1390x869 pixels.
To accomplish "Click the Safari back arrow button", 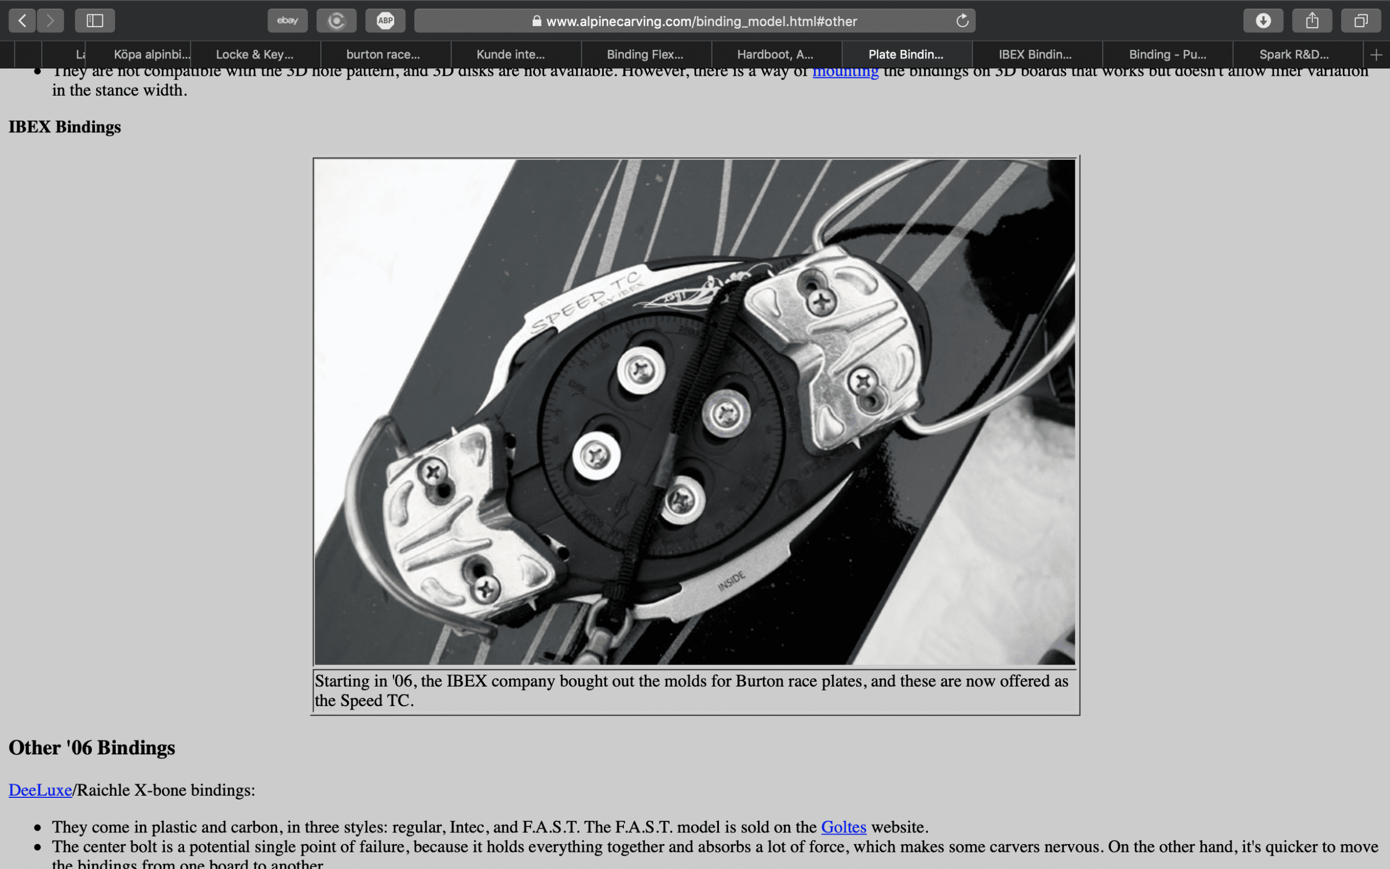I will [x=22, y=21].
